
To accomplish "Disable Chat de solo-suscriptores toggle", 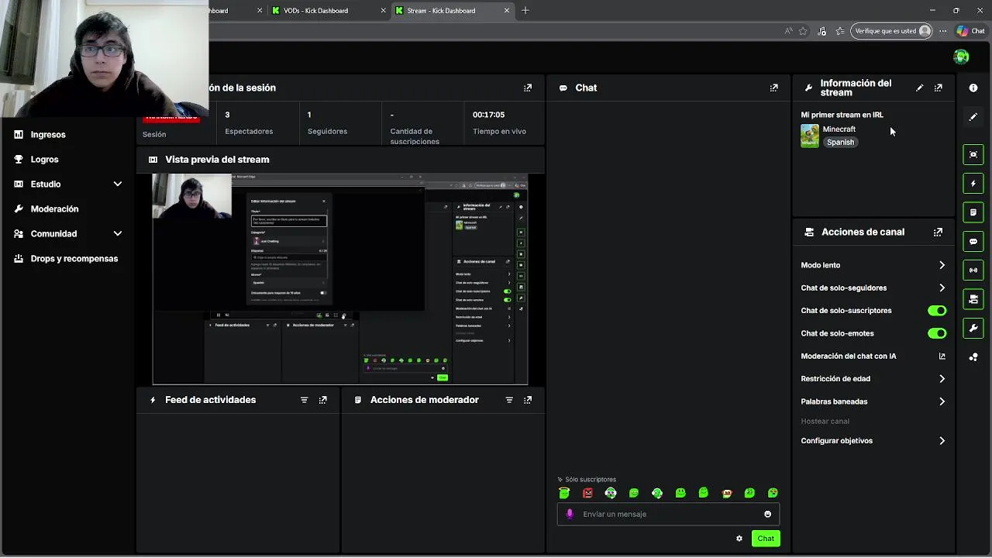I will pos(937,311).
